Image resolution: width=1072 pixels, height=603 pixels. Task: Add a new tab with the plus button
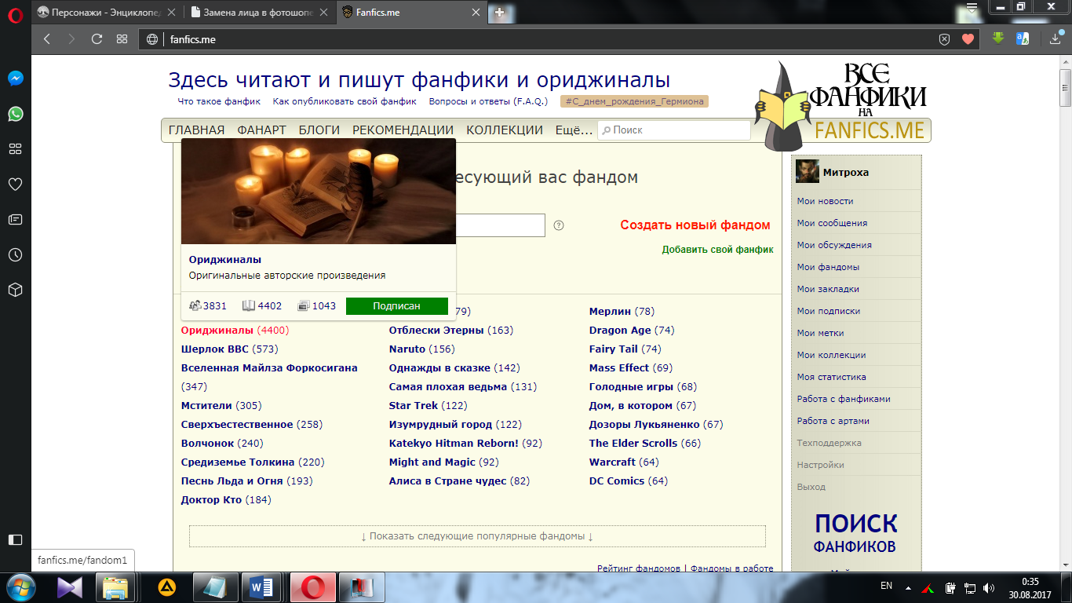tap(499, 13)
